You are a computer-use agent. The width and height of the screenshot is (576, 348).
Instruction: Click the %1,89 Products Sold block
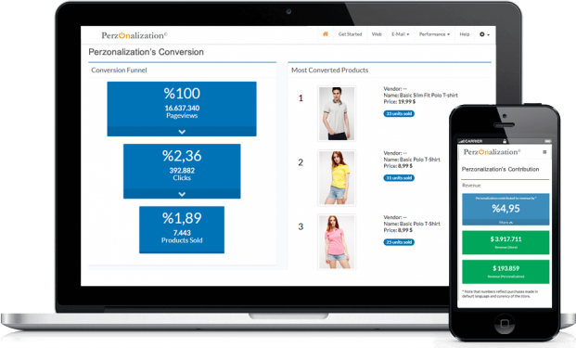click(182, 229)
